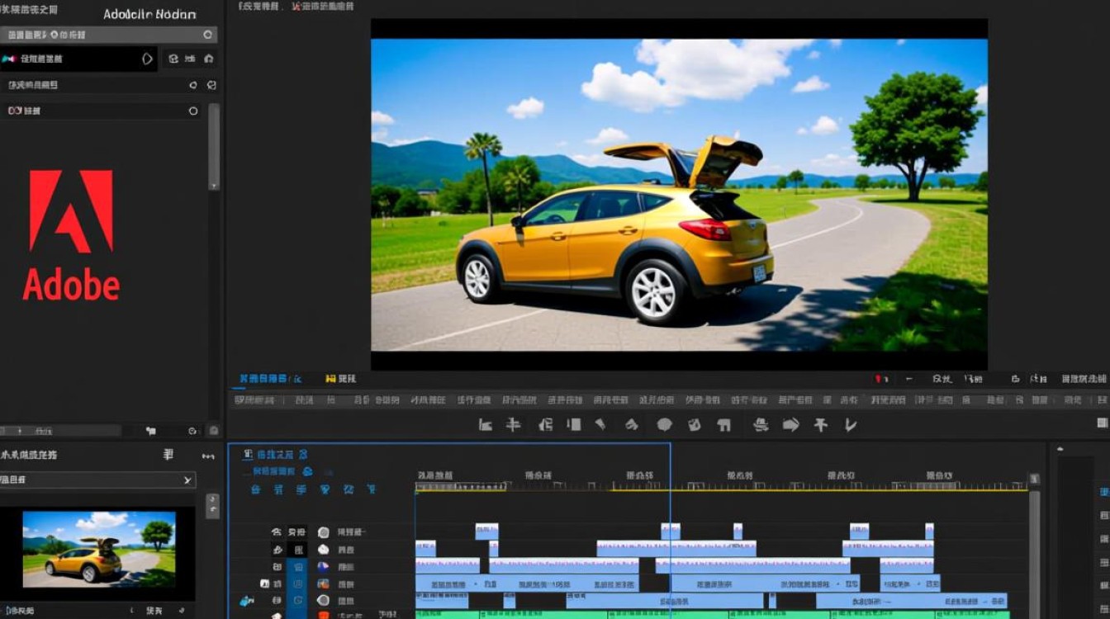Click the small up arrow at the far right panel
The height and width of the screenshot is (619, 1110).
[1060, 450]
